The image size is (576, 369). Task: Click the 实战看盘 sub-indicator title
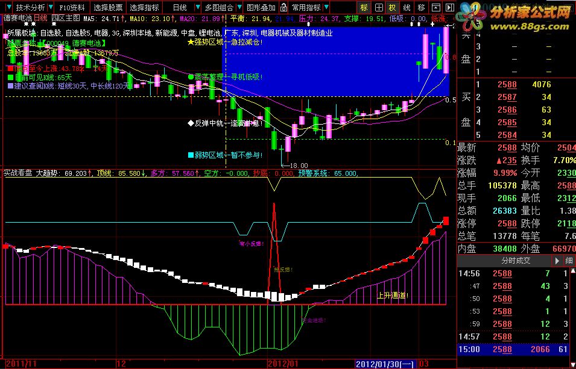click(x=18, y=173)
